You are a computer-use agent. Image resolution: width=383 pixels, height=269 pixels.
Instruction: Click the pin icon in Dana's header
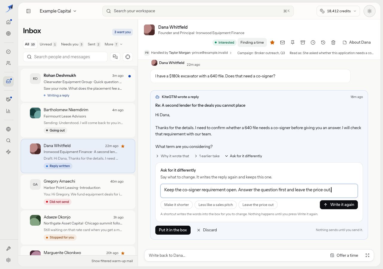pyautogui.click(x=293, y=42)
